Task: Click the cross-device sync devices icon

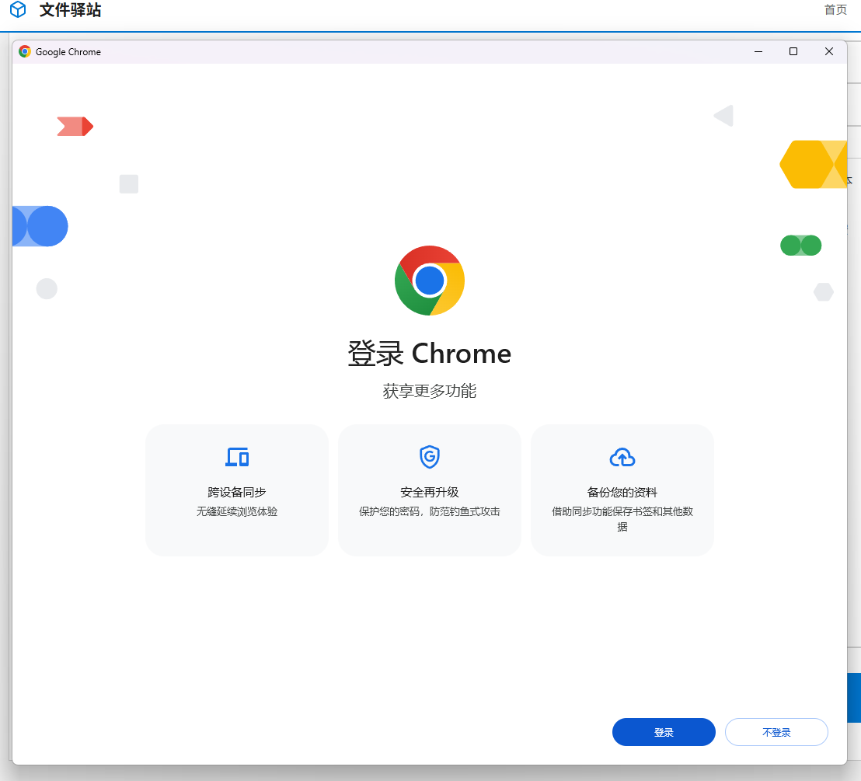Action: tap(237, 457)
